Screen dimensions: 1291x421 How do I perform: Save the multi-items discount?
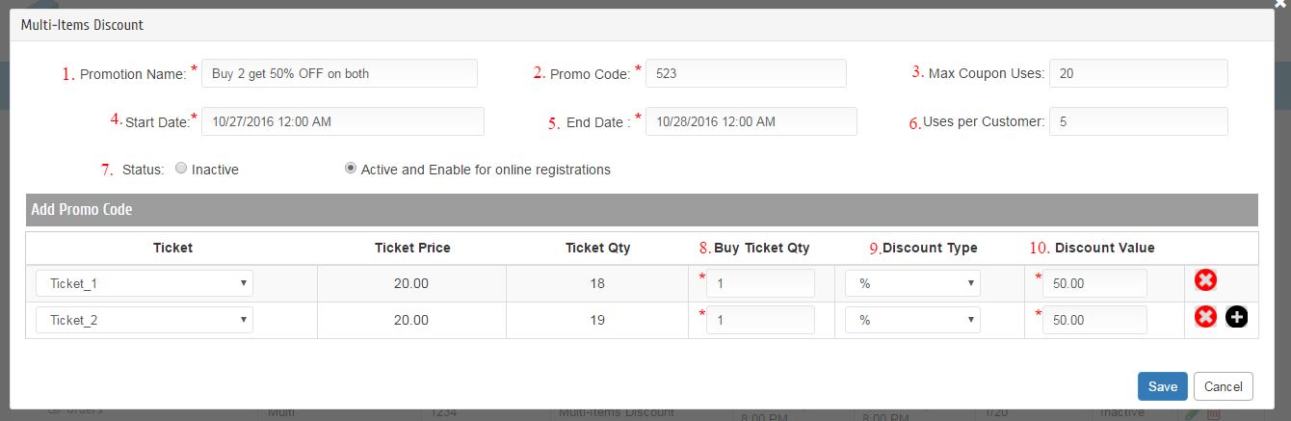pyautogui.click(x=1163, y=386)
